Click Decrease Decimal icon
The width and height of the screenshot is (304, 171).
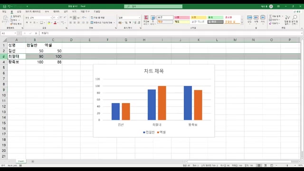pos(139,23)
